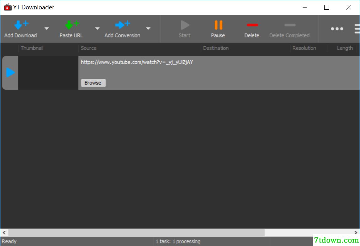Expand the Add Download dropdown arrow

[47, 29]
